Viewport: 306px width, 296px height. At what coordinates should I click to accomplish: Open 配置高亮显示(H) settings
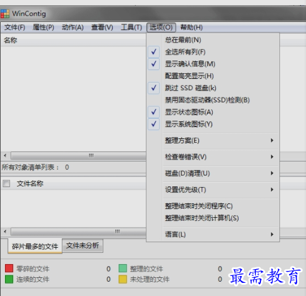213,76
